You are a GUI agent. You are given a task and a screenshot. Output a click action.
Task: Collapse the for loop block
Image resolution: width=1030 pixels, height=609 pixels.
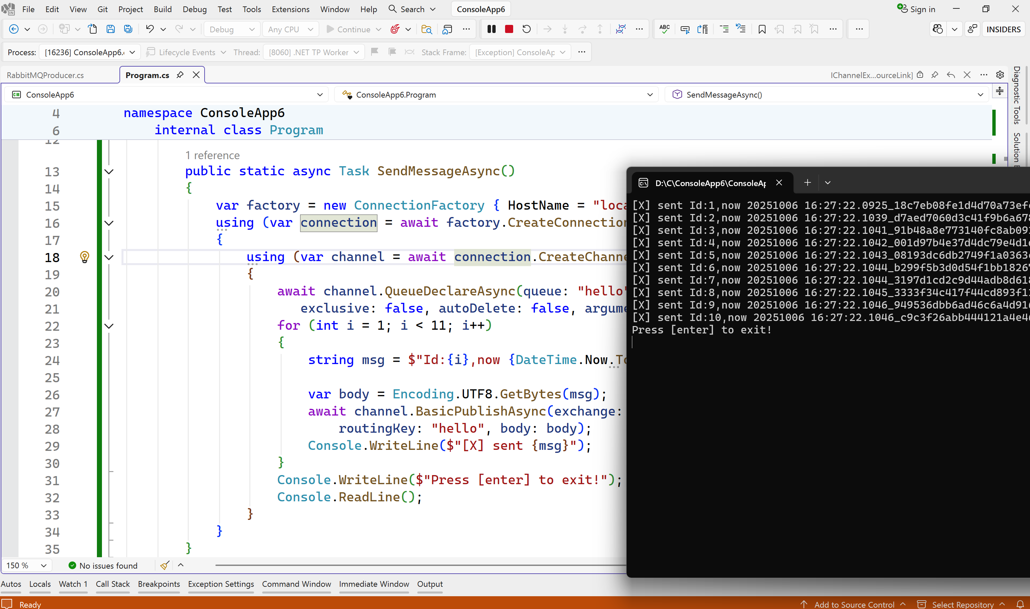pyautogui.click(x=109, y=326)
